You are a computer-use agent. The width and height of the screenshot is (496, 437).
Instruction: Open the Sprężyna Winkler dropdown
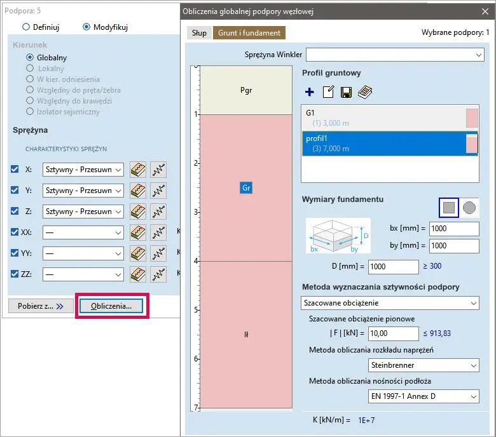pos(395,55)
